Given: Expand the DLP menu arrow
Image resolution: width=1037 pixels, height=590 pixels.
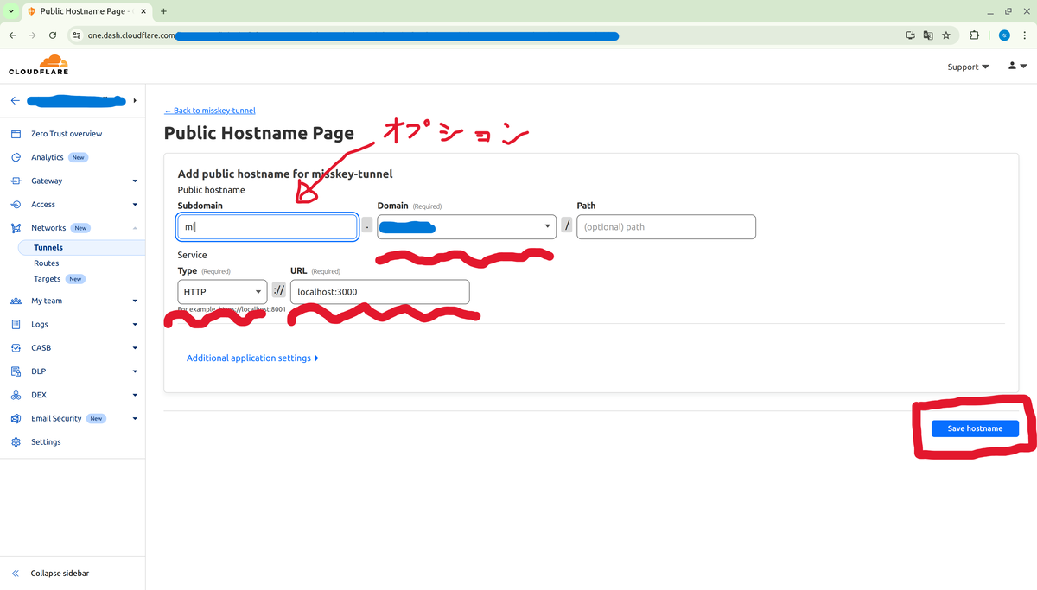Looking at the screenshot, I should [x=135, y=371].
